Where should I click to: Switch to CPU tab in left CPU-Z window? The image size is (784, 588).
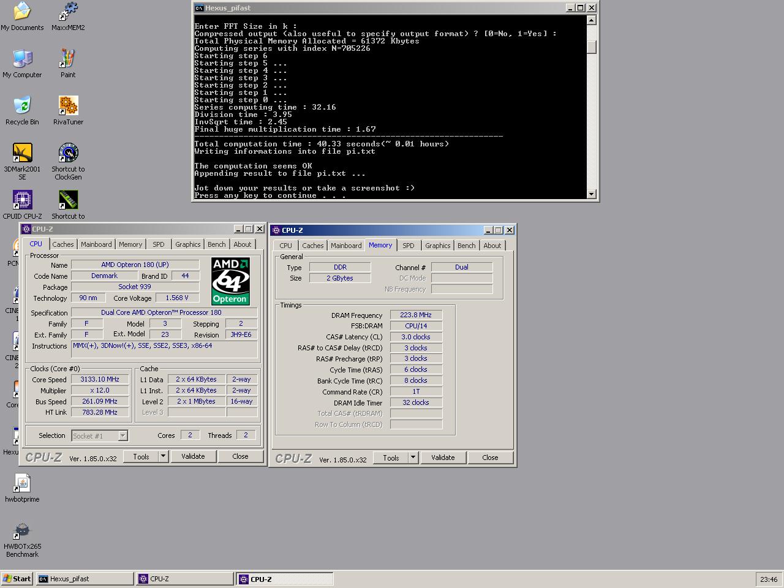tap(36, 244)
